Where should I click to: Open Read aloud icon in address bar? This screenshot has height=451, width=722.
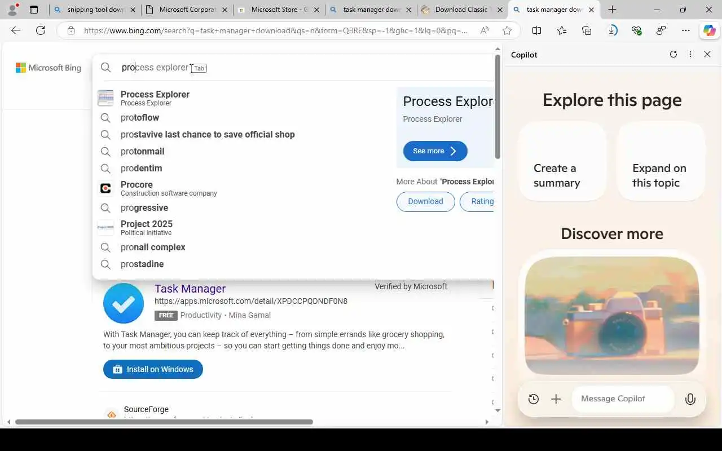click(485, 30)
